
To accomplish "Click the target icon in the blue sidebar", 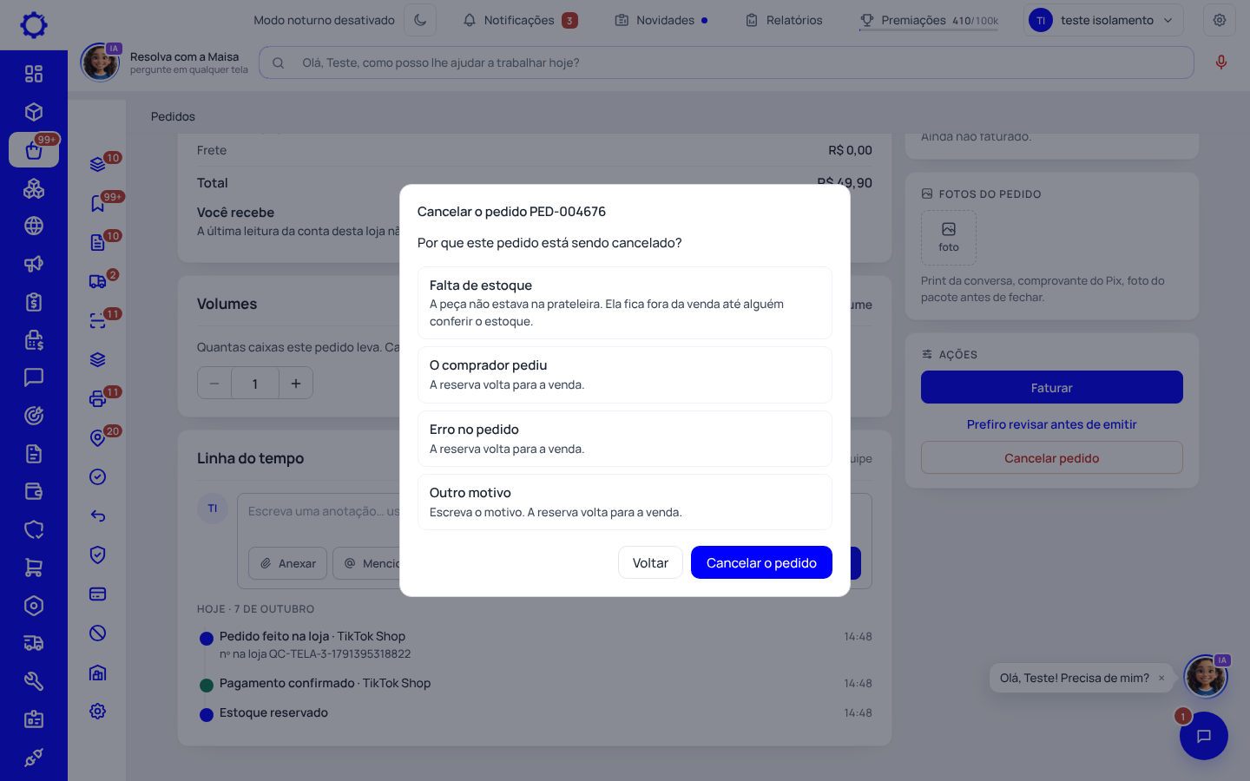I will (x=34, y=416).
